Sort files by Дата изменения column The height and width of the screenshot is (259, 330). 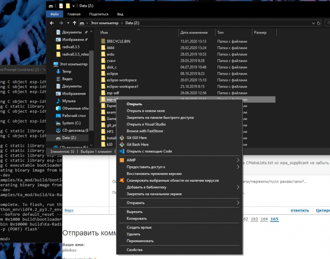click(196, 32)
